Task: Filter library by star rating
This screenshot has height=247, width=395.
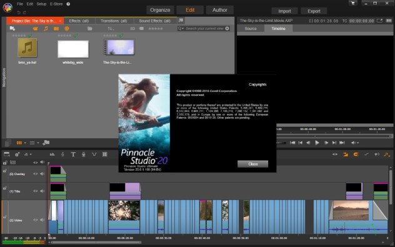Action: coord(156,29)
